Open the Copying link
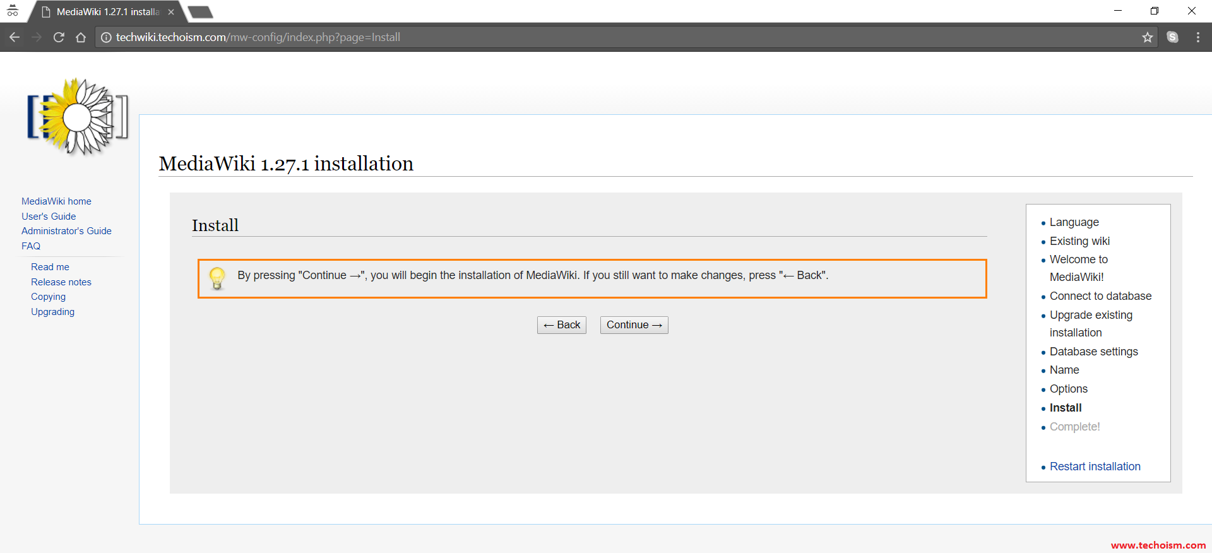 48,297
